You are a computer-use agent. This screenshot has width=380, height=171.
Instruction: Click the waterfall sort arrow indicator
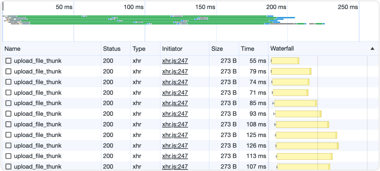pyautogui.click(x=372, y=49)
